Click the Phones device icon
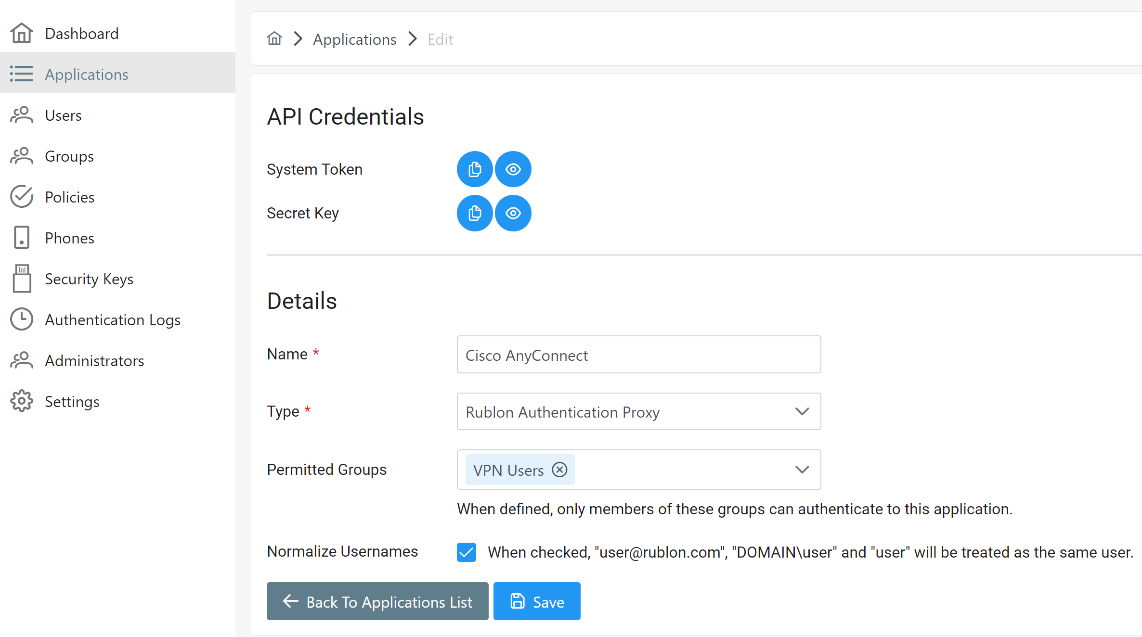This screenshot has width=1142, height=637. coord(22,238)
